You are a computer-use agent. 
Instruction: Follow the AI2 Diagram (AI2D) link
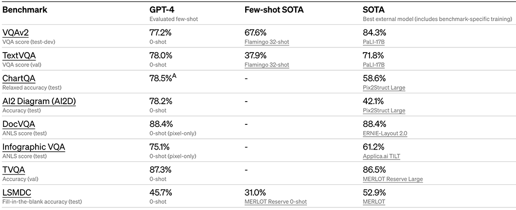[39, 101]
